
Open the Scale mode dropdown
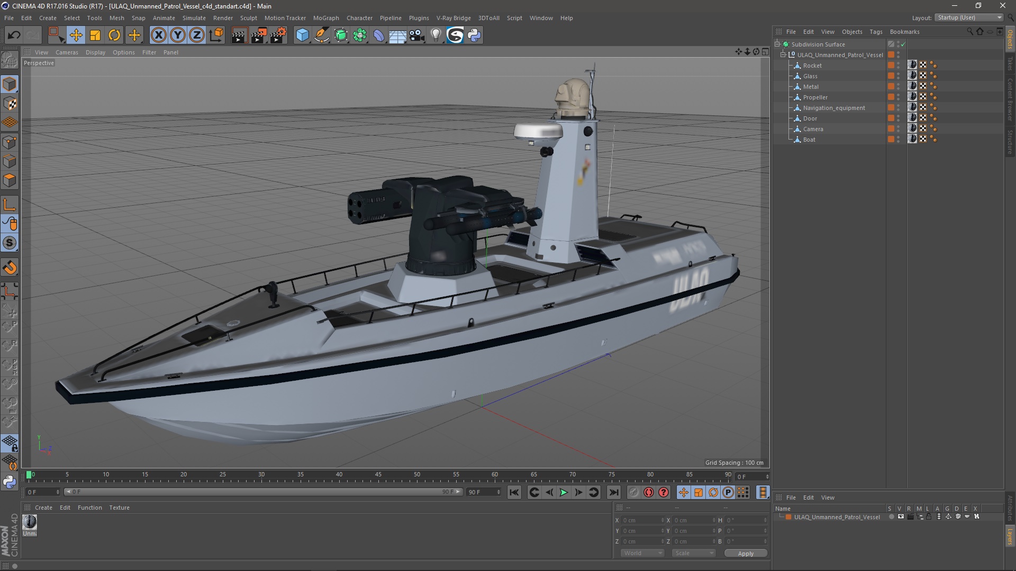pos(694,553)
